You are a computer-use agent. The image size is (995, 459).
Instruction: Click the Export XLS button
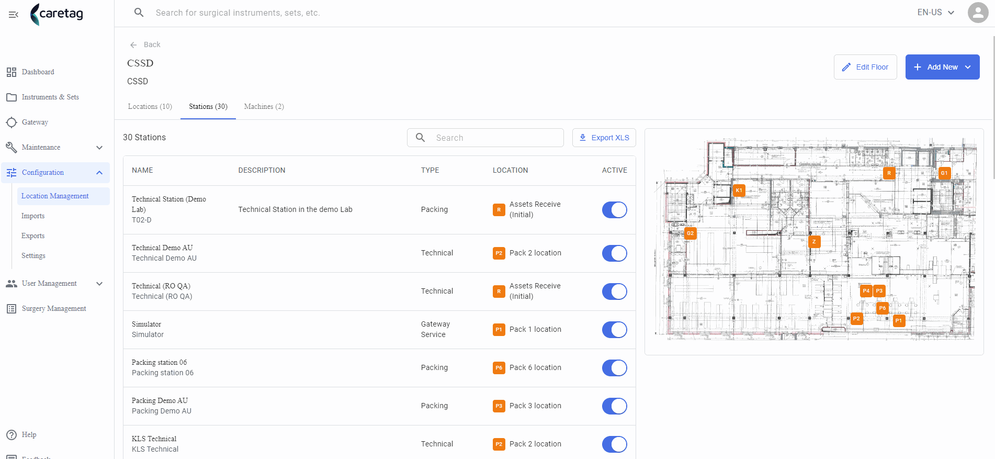(604, 138)
